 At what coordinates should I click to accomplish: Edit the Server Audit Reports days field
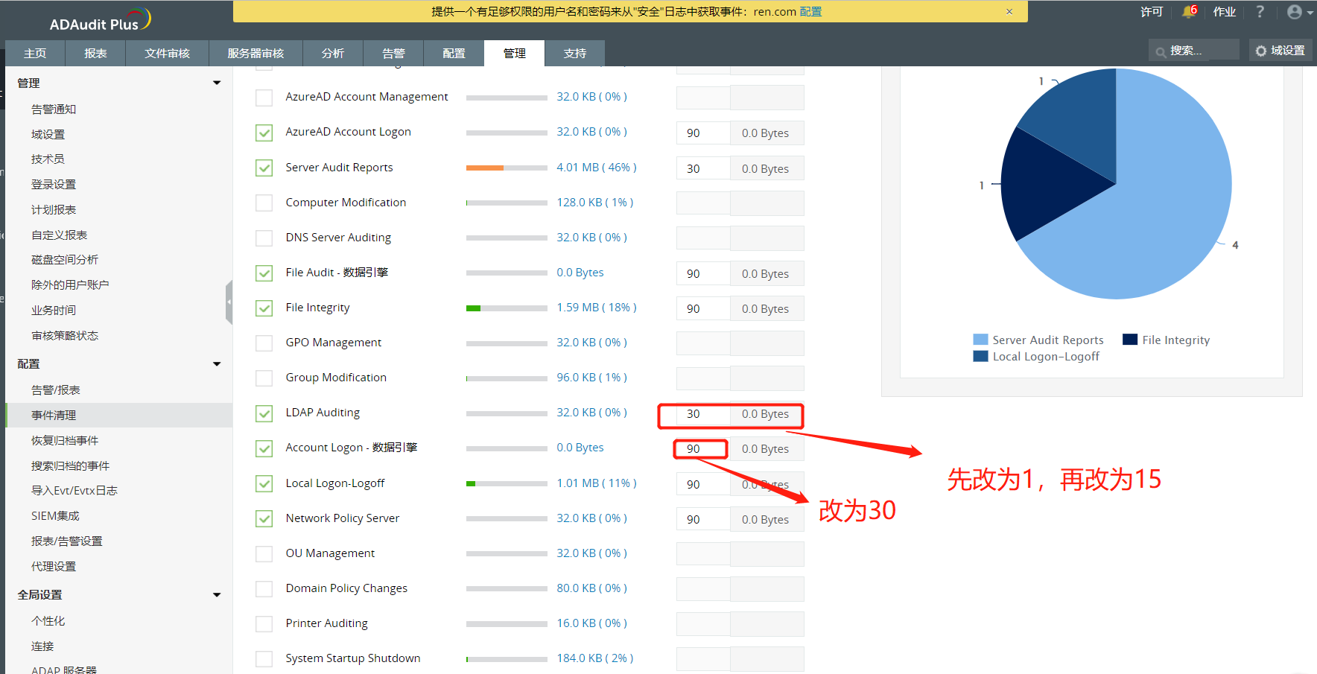point(703,169)
